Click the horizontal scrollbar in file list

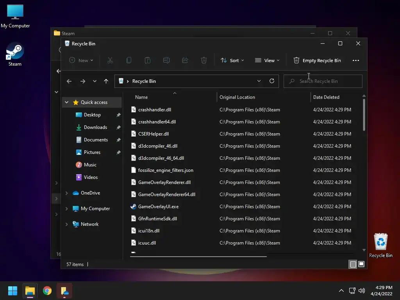(x=198, y=256)
